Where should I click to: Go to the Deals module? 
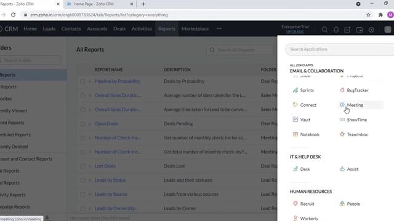click(x=119, y=29)
